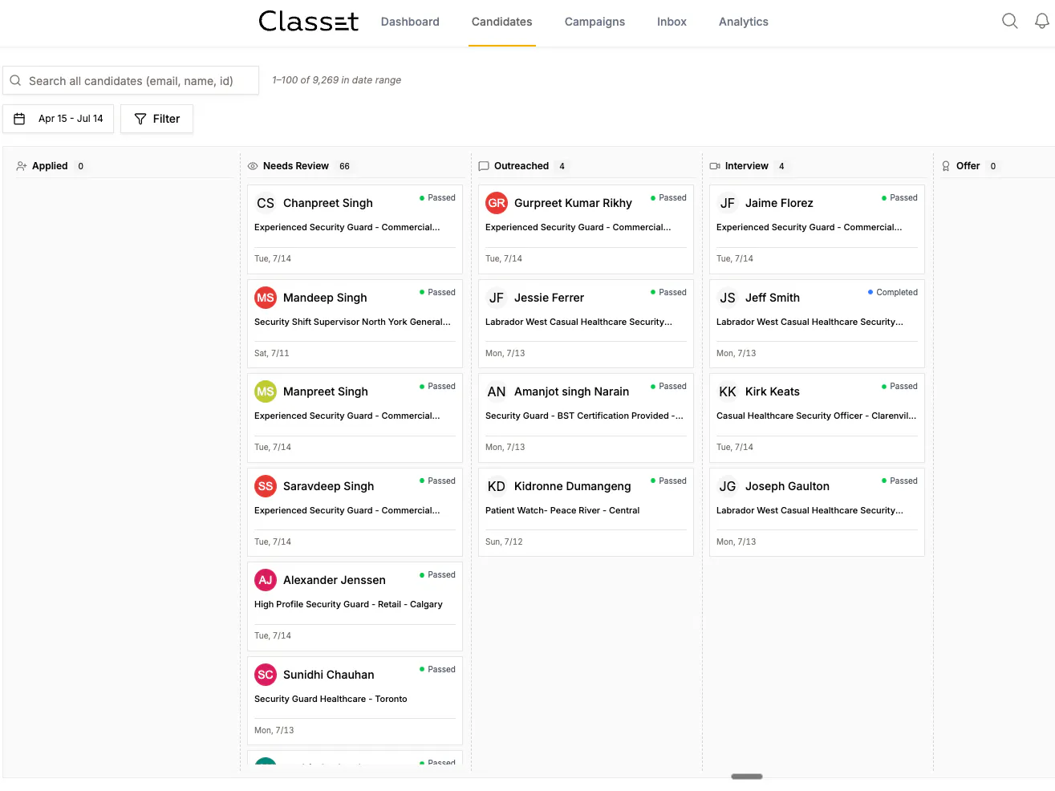Click Gurpreet Kumar Rikhy's GR avatar
Screen dimensions: 1055x791
497,203
